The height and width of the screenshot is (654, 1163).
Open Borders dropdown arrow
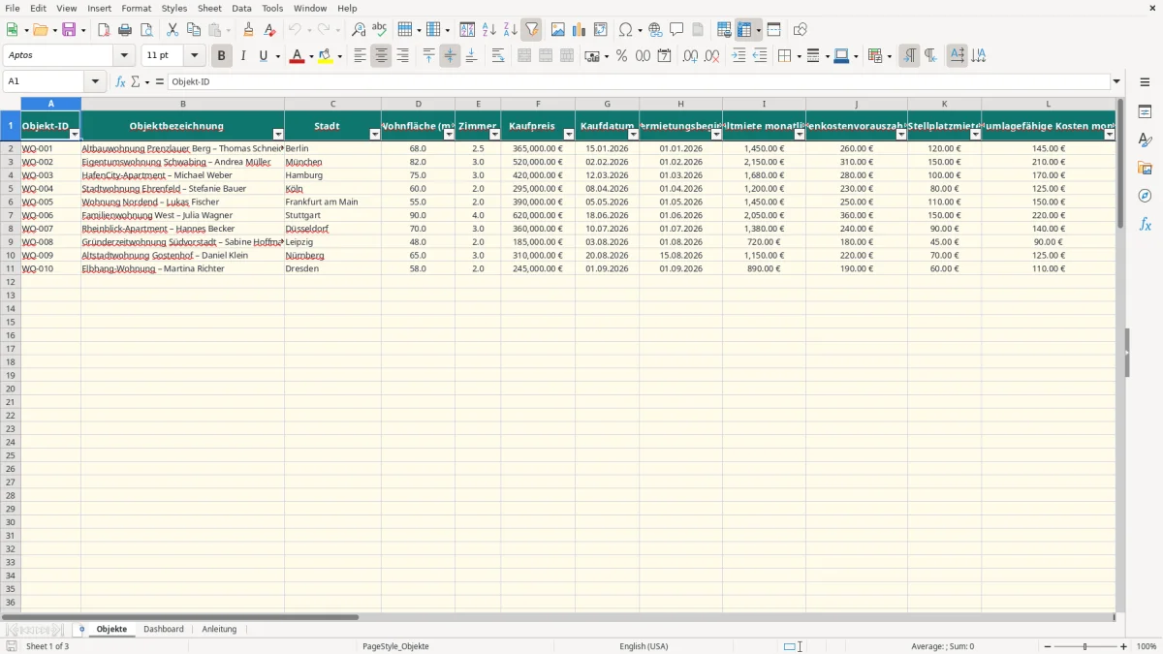pos(798,56)
